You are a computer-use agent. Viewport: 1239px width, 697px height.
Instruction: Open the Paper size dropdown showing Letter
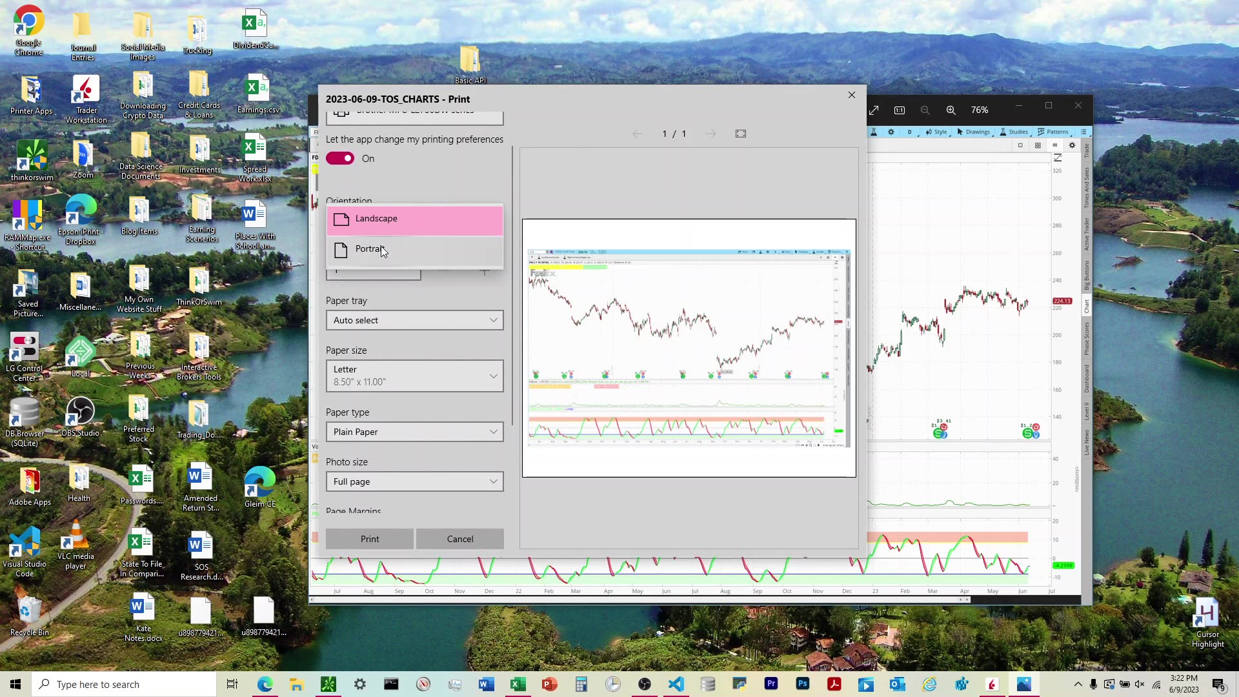414,376
